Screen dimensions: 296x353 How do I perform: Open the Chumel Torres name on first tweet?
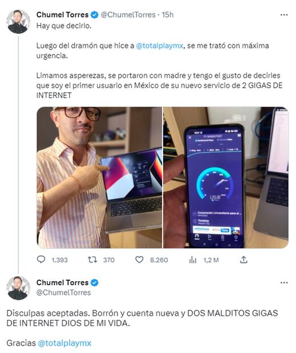tap(62, 15)
